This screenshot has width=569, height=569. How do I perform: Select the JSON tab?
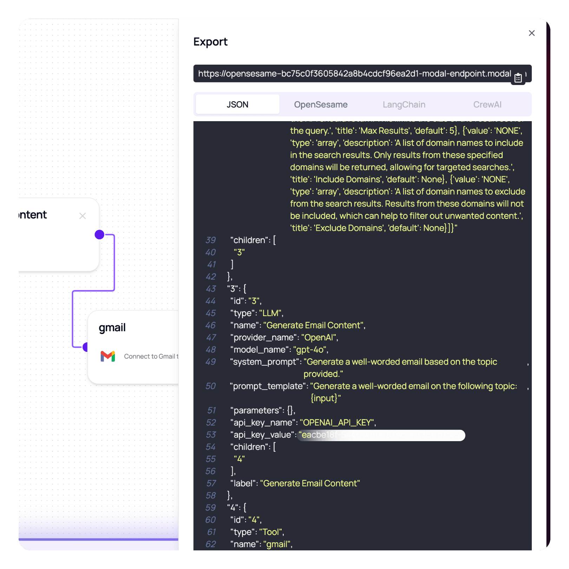[237, 104]
